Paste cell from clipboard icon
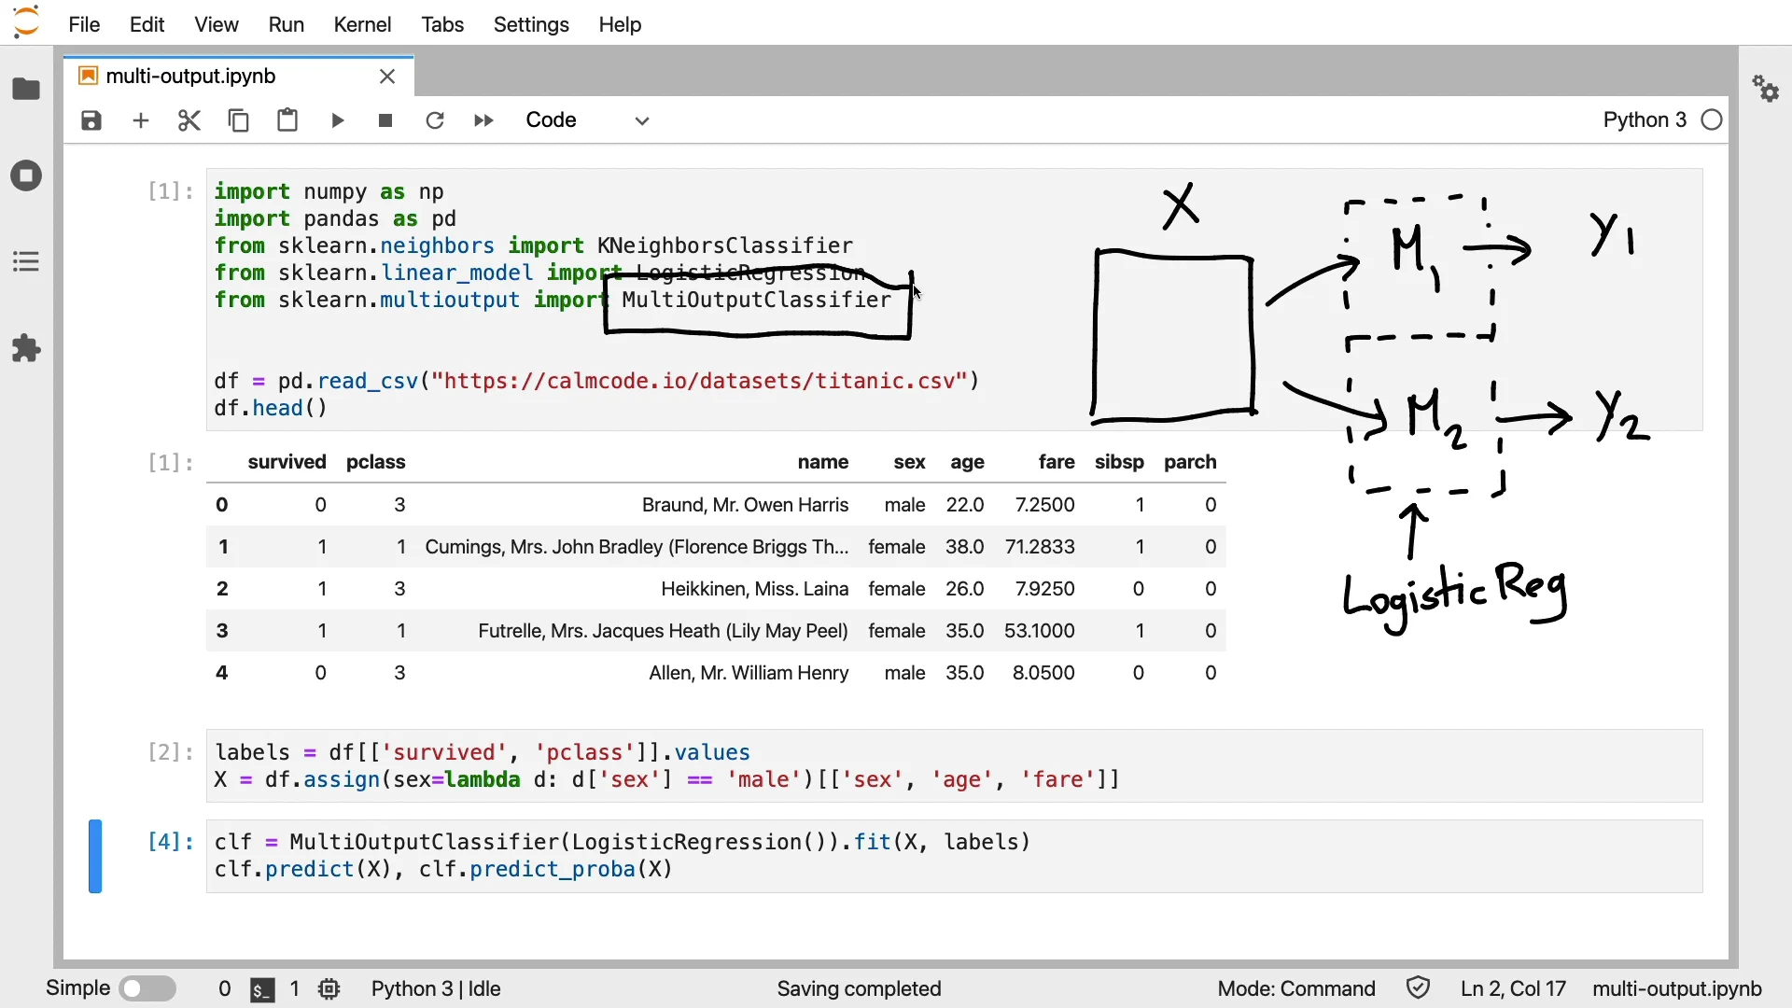 (287, 120)
